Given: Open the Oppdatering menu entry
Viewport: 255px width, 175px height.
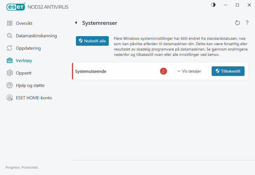Looking at the screenshot, I should click(29, 48).
